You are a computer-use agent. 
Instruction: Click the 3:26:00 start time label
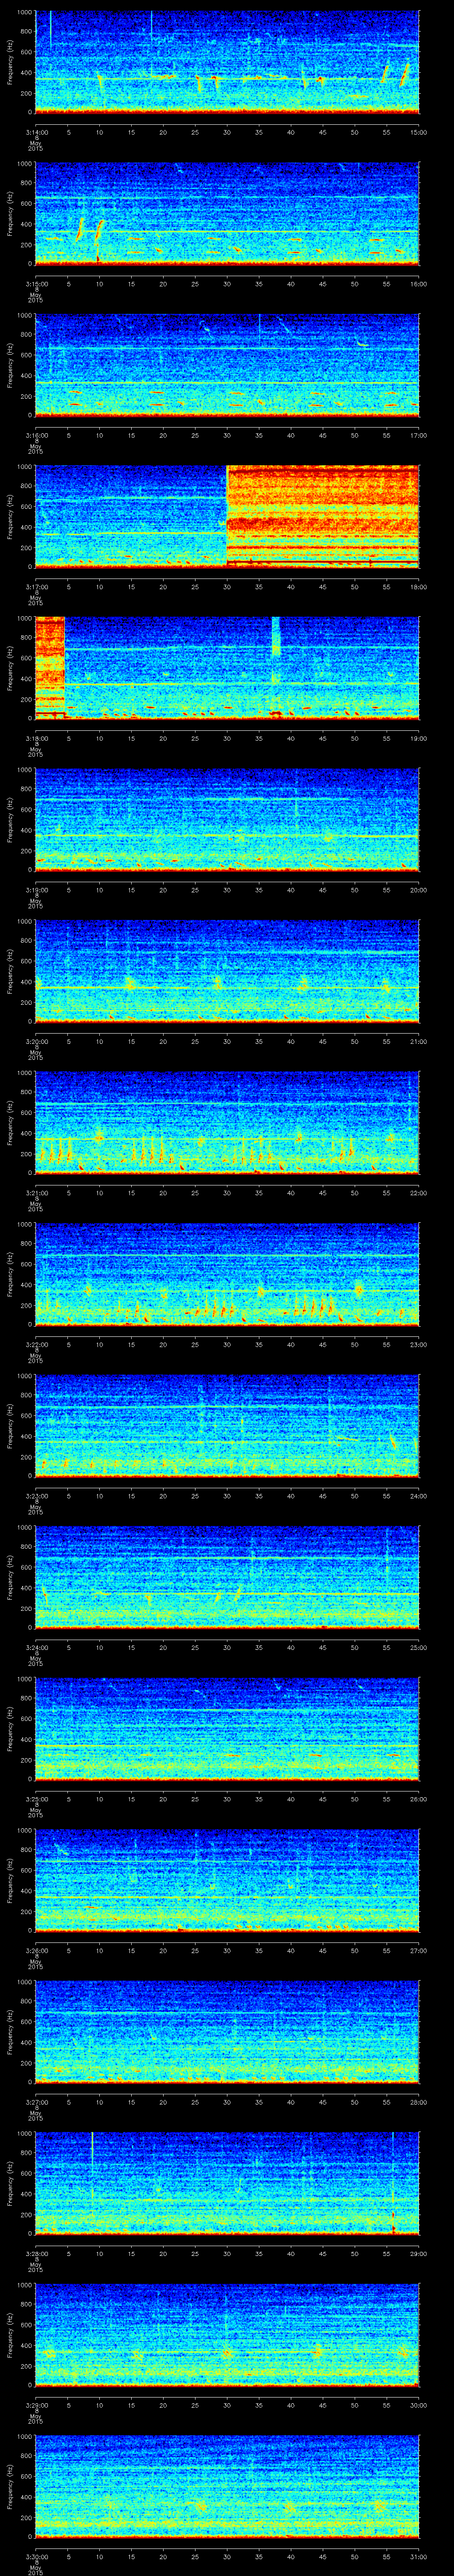(36, 1951)
